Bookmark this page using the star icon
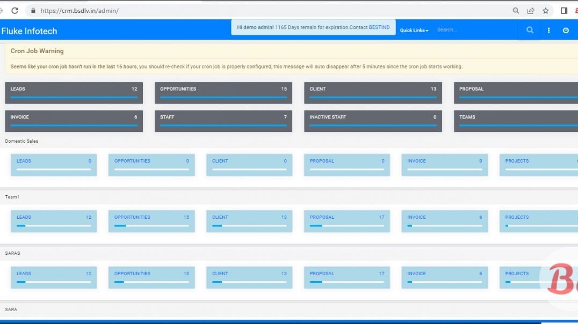578x324 pixels. click(545, 10)
